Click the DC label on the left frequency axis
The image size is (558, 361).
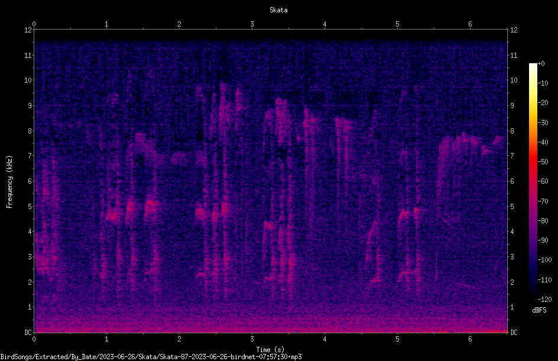coord(28,333)
